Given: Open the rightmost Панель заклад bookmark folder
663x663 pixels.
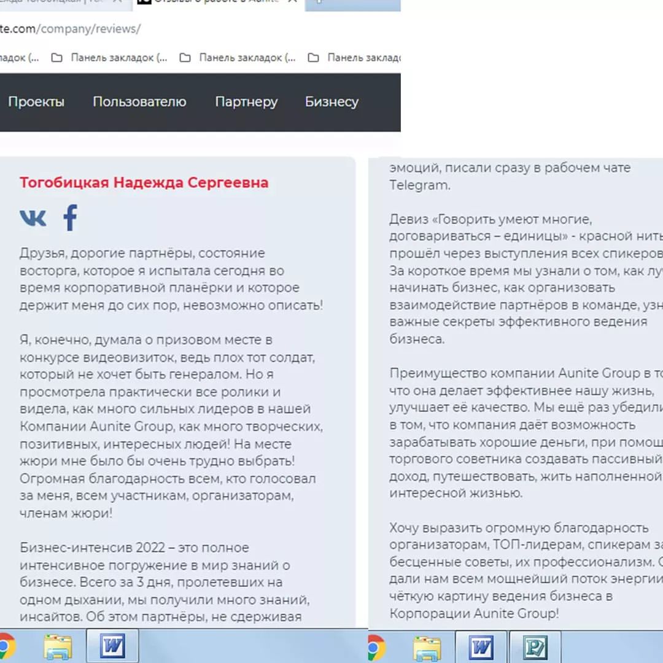Looking at the screenshot, I should click(354, 58).
